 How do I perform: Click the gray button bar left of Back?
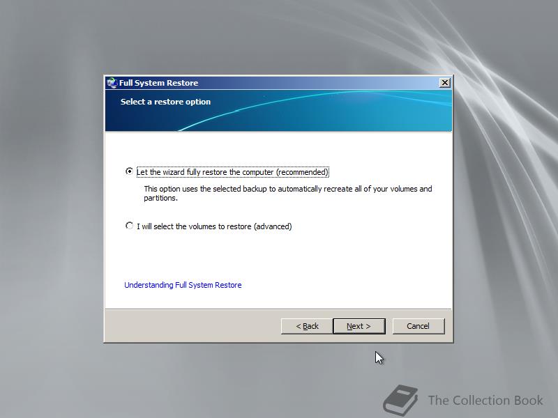(193, 326)
